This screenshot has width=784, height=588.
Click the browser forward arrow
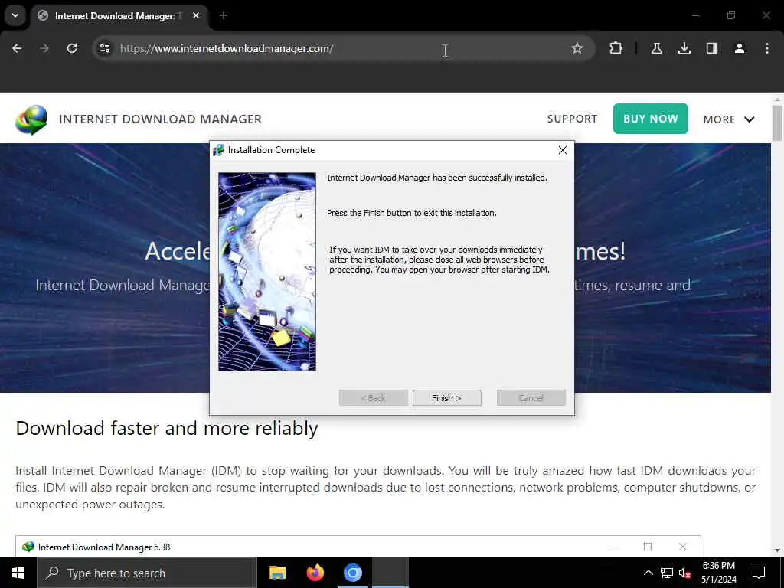[44, 48]
